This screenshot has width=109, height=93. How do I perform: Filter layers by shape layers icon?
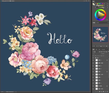pos(105,52)
